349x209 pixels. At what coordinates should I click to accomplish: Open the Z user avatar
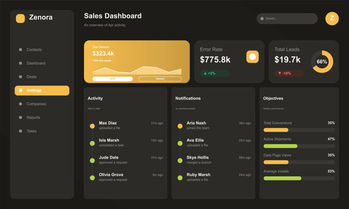click(332, 19)
